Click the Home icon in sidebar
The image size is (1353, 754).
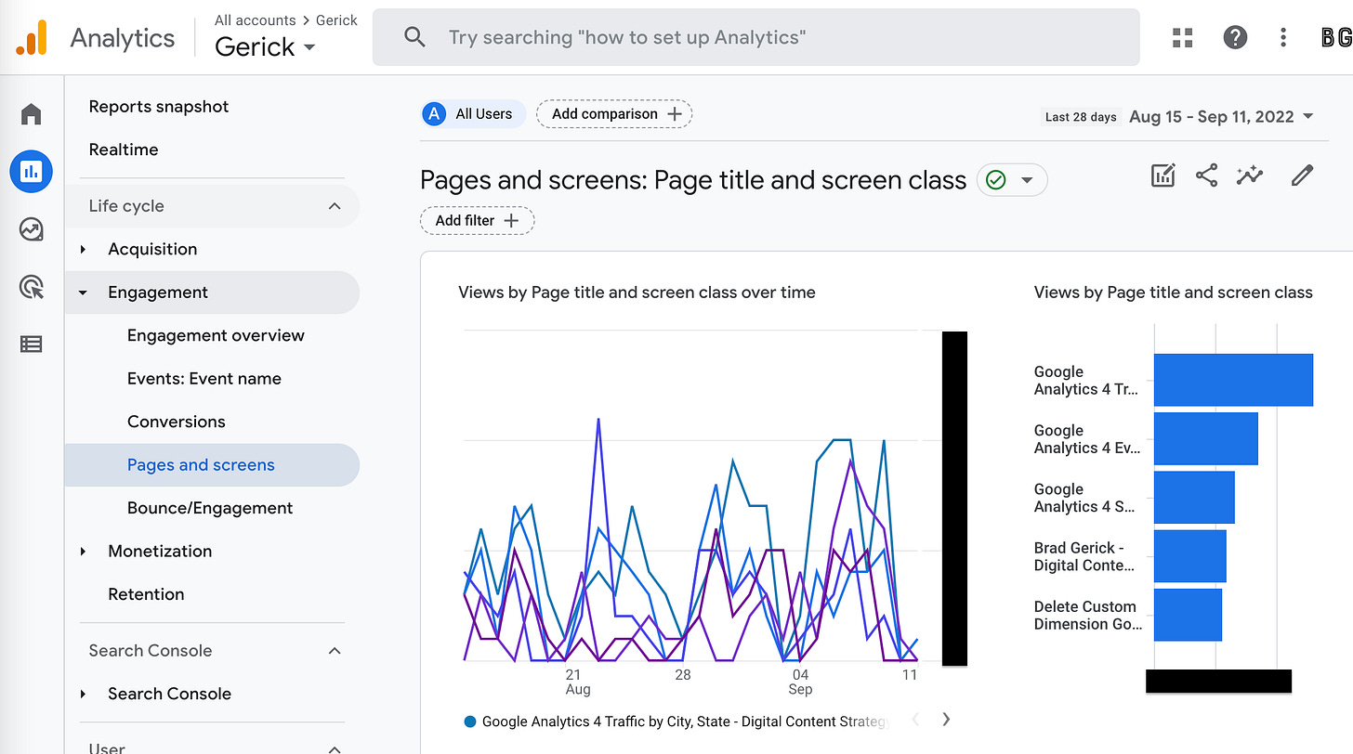point(31,112)
